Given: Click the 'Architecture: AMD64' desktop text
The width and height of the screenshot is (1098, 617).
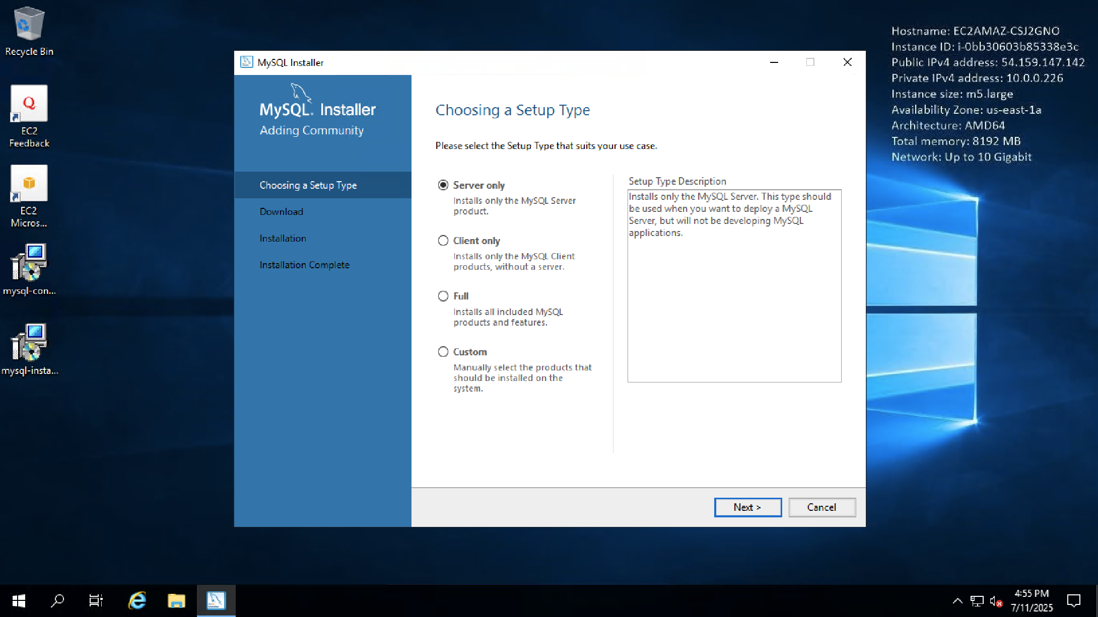Looking at the screenshot, I should click(948, 125).
